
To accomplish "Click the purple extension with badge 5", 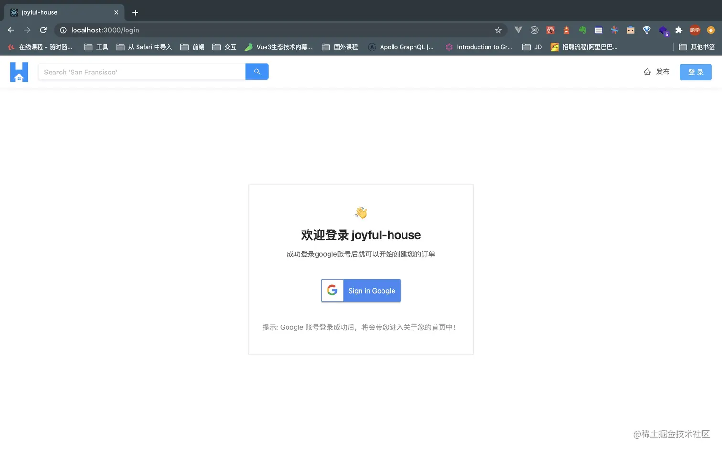I will pos(663,31).
